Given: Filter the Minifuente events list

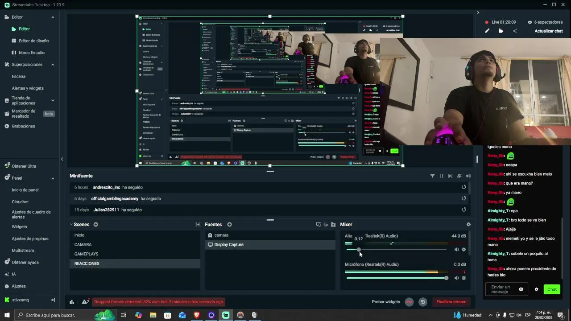Looking at the screenshot, I should click(x=432, y=176).
